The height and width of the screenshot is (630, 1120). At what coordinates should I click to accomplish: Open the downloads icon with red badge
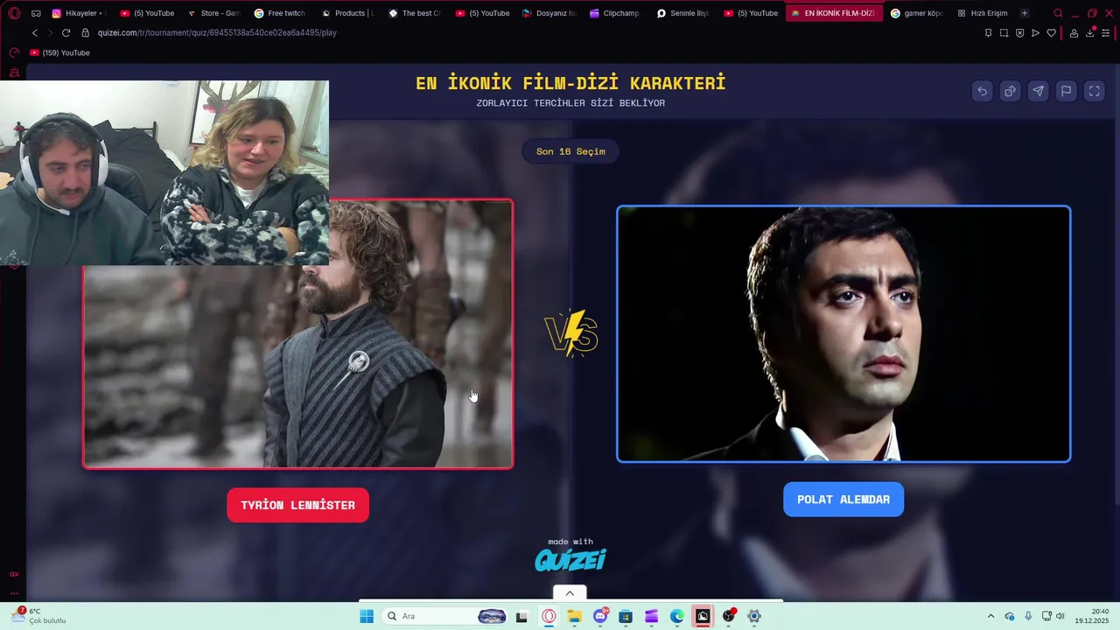click(1090, 32)
